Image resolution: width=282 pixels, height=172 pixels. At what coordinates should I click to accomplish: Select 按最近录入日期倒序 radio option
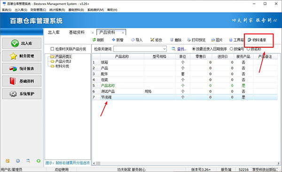(x=194, y=49)
